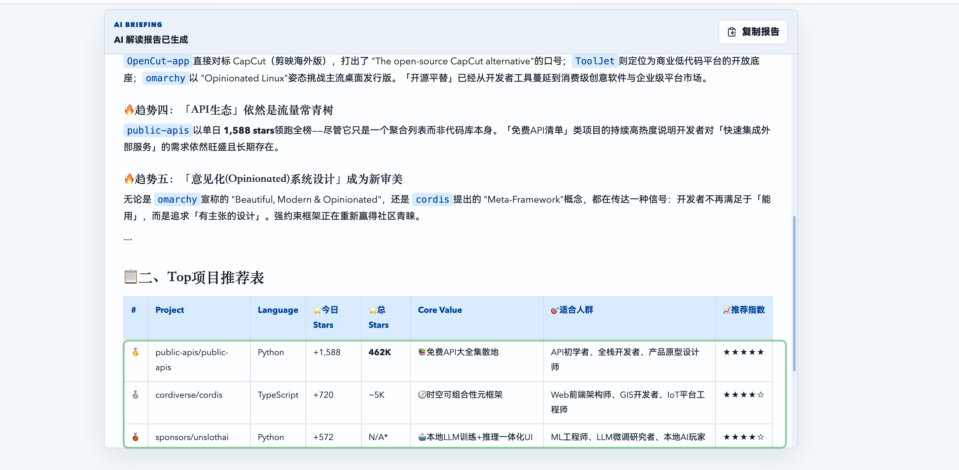Screen dimensions: 959x470
Task: Click the gold medal icon for public-apis row
Action: pos(136,352)
